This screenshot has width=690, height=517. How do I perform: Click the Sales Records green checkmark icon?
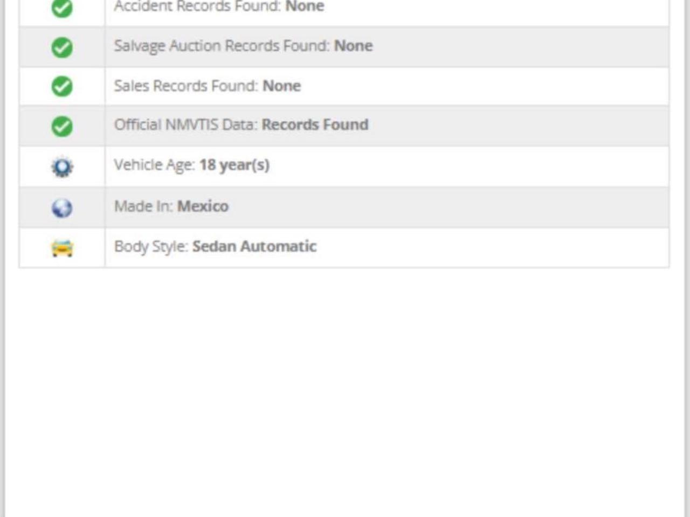(x=62, y=86)
